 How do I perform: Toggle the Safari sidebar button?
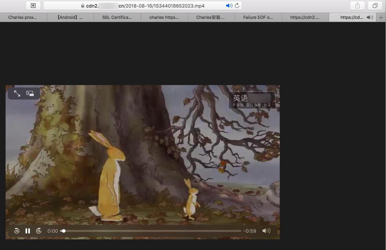coord(33,5)
